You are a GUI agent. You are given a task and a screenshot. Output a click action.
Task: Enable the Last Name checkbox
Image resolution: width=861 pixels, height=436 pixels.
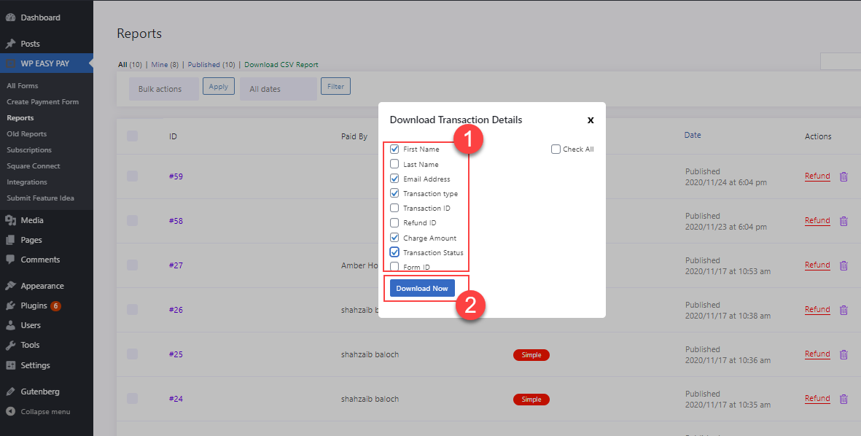tap(394, 163)
